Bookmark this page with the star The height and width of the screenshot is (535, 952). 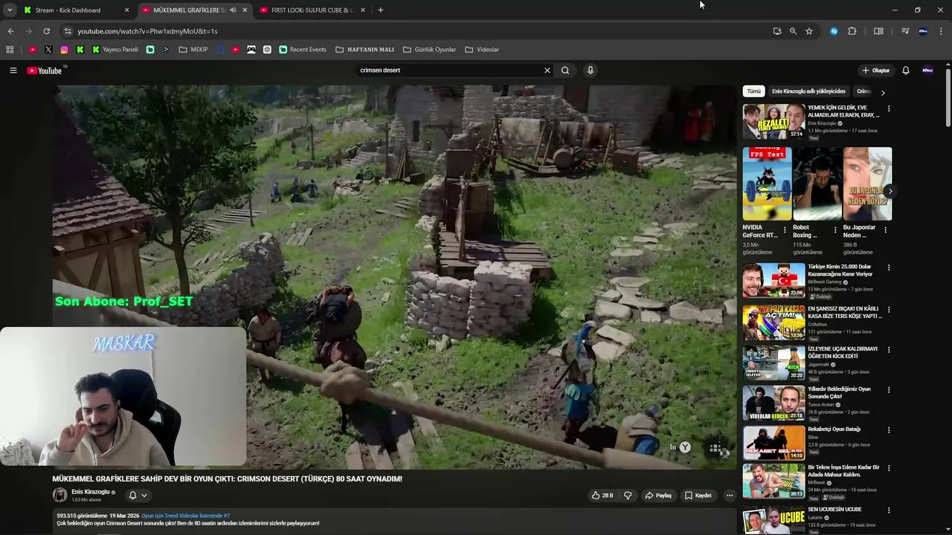tap(809, 31)
